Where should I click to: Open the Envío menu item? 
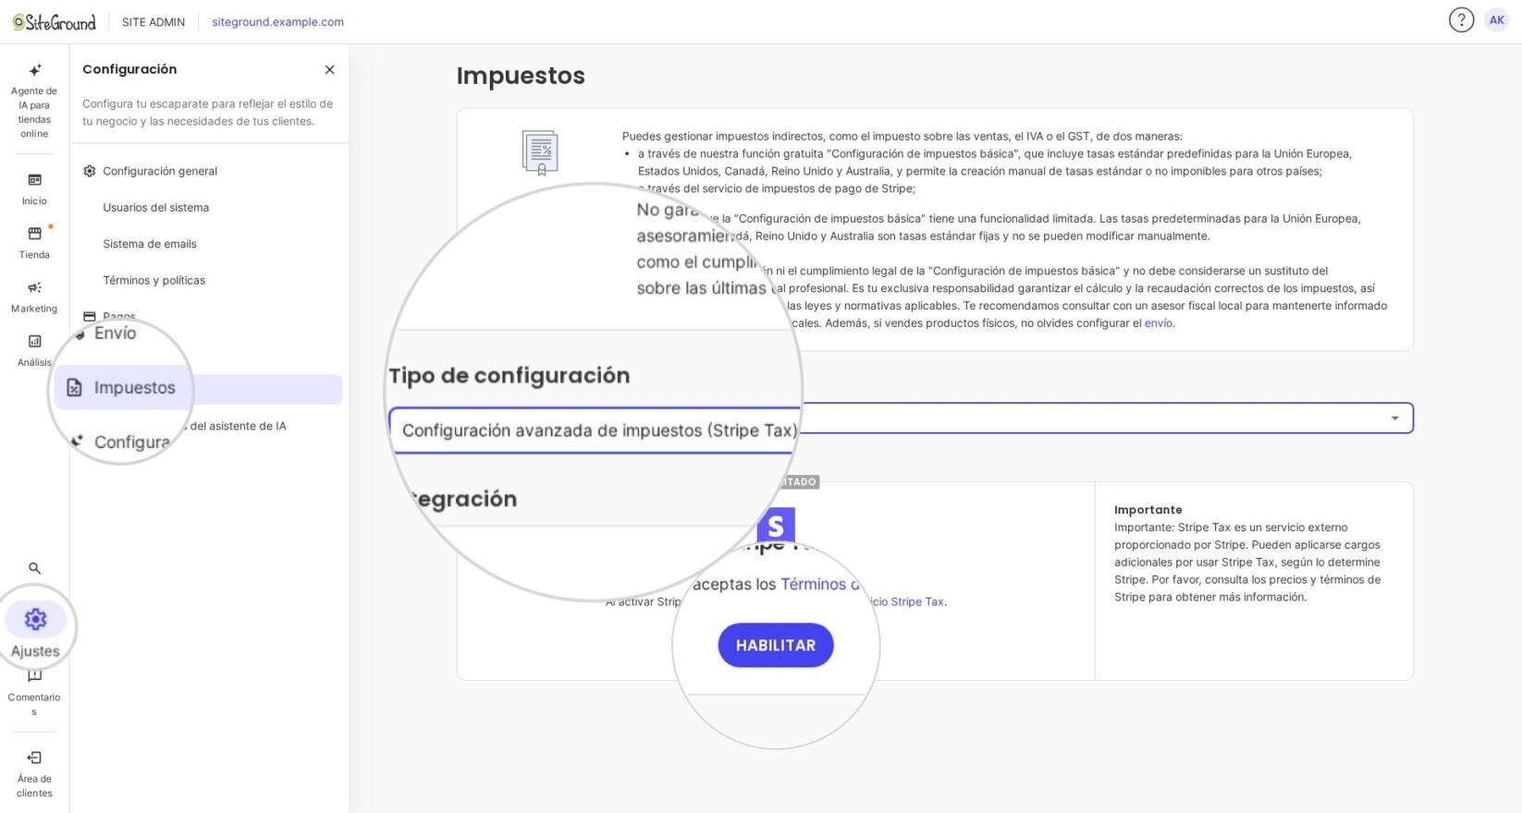coord(115,334)
